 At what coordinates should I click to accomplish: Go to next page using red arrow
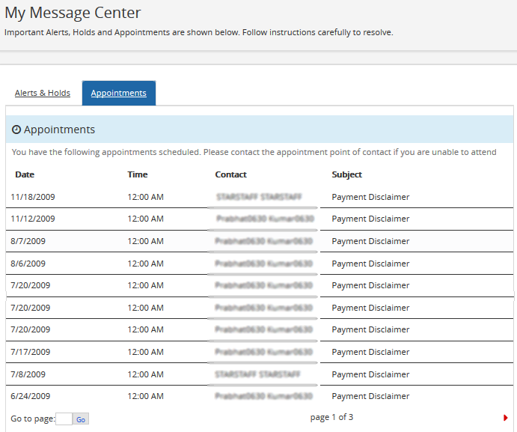[506, 418]
